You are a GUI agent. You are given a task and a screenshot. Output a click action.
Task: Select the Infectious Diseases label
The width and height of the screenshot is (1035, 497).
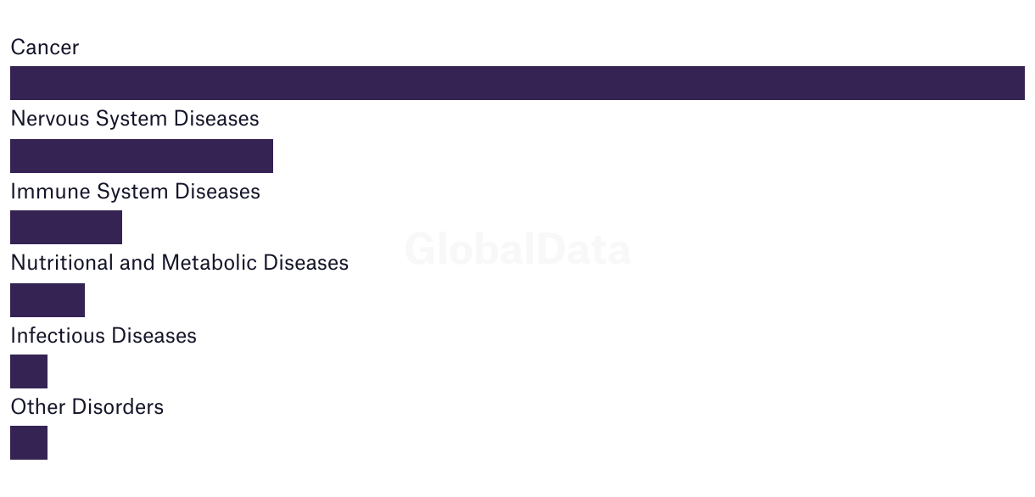[103, 336]
